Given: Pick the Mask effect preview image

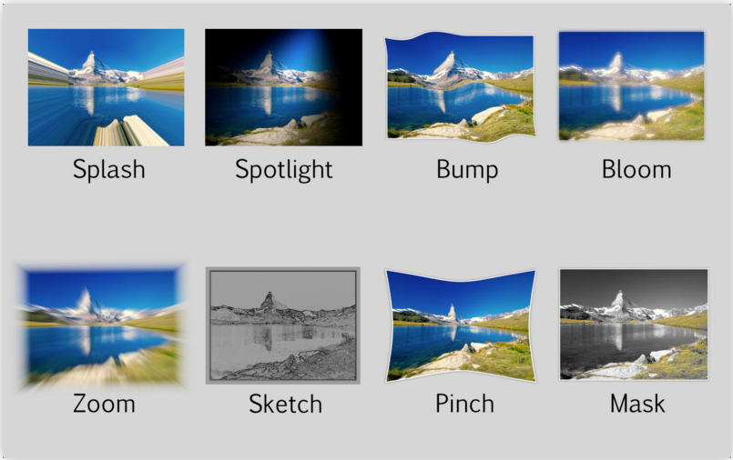Looking at the screenshot, I should [x=634, y=325].
